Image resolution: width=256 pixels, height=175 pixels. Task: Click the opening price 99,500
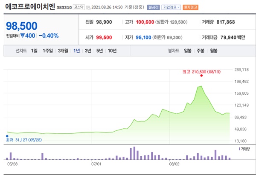[x=104, y=37]
